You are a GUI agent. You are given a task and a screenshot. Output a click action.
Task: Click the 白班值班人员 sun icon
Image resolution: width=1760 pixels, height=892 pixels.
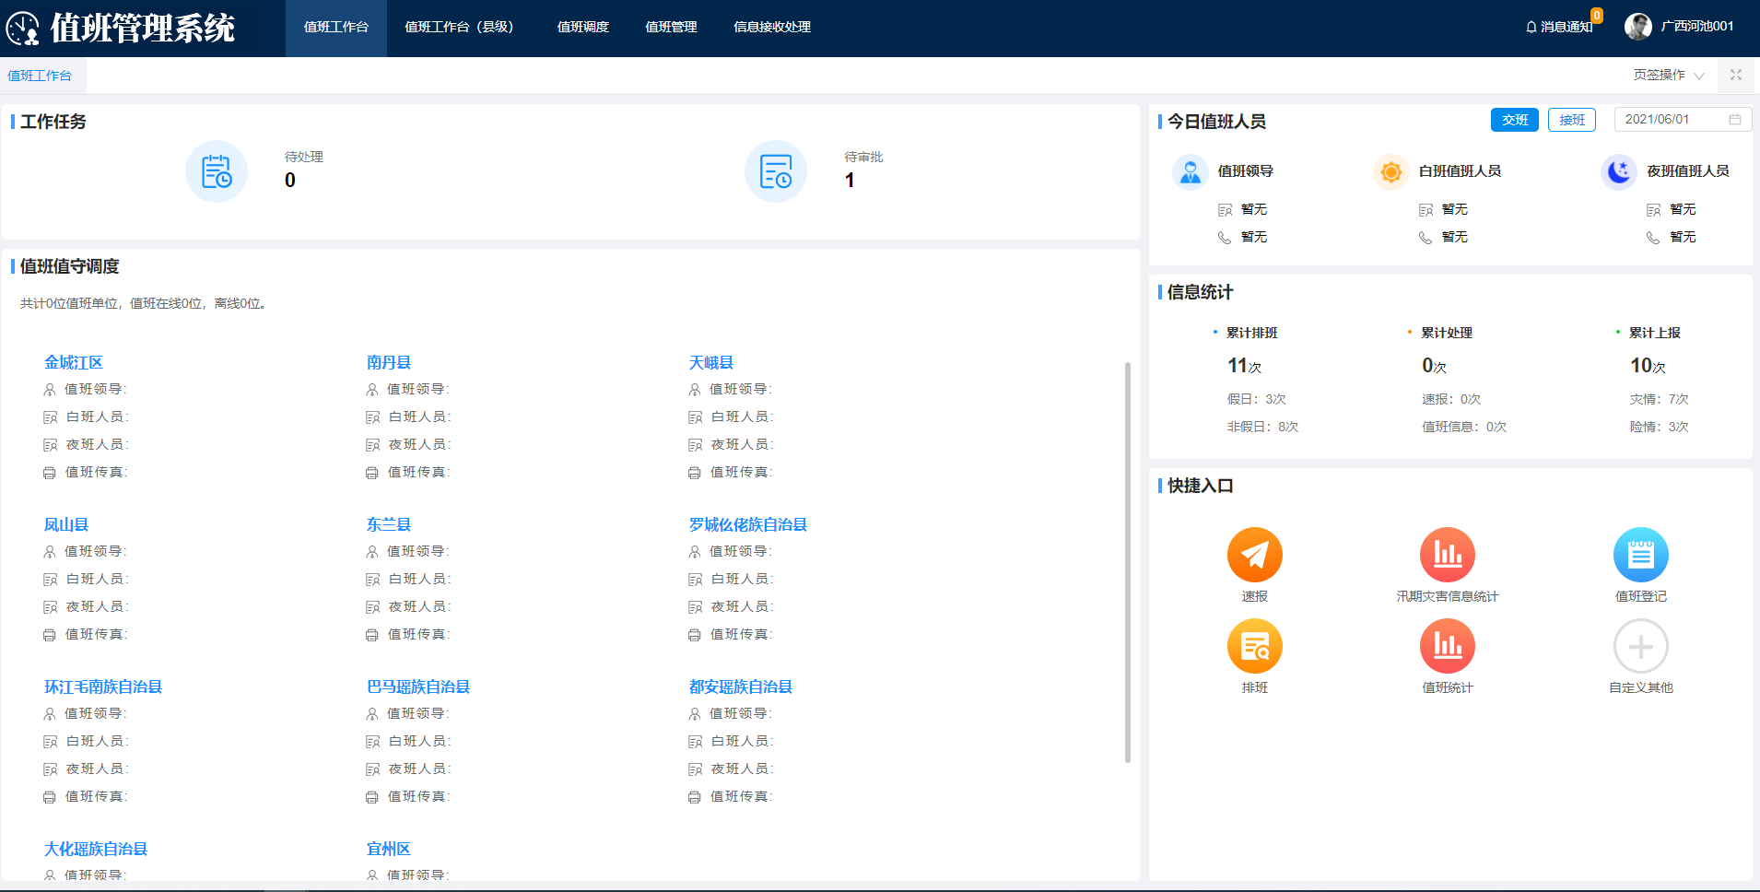[x=1391, y=171]
